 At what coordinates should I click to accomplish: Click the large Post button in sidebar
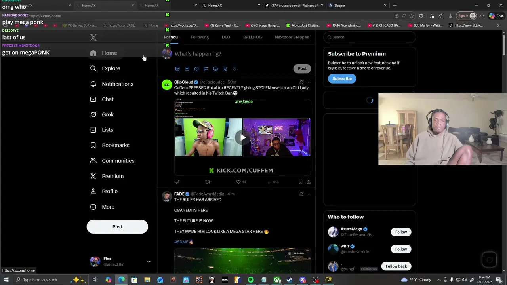117,227
